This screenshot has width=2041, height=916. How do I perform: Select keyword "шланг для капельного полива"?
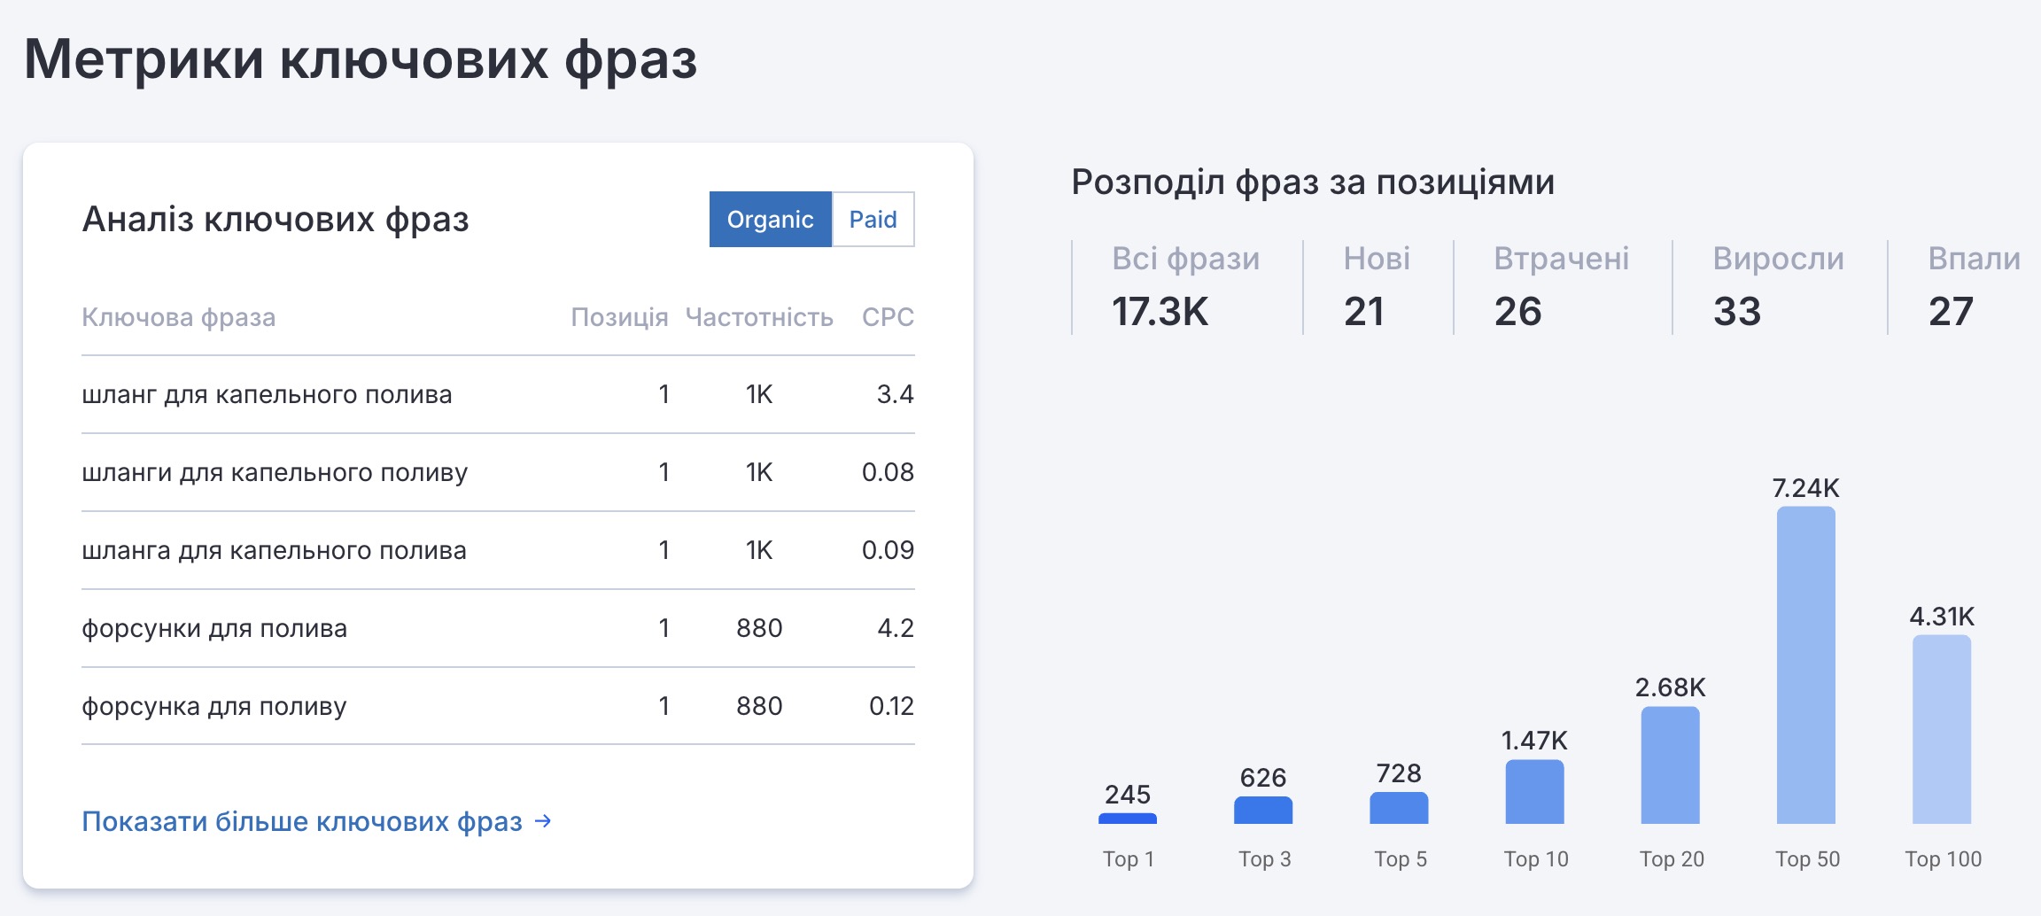(x=267, y=395)
